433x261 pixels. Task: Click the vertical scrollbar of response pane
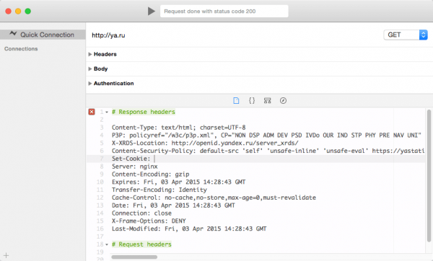[429, 175]
